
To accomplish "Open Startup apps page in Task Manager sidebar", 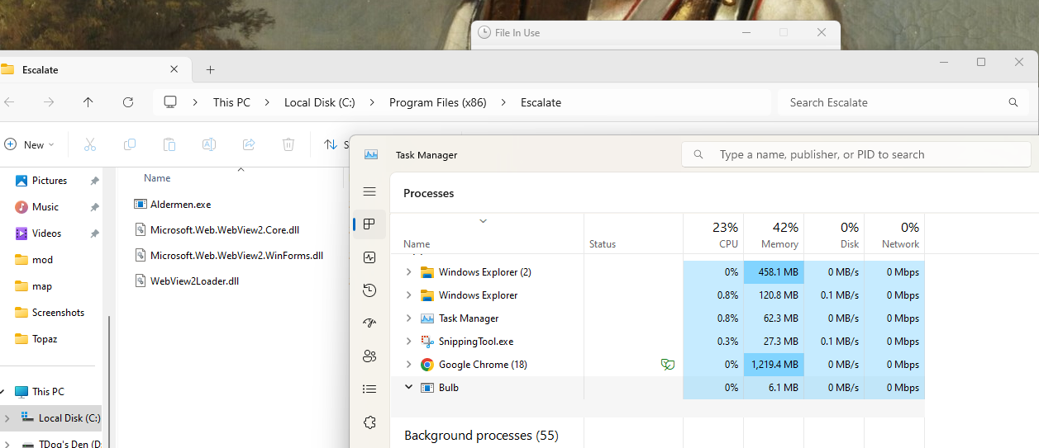I will (369, 323).
